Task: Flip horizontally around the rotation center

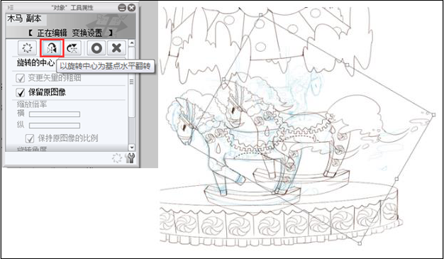Action: 52,48
